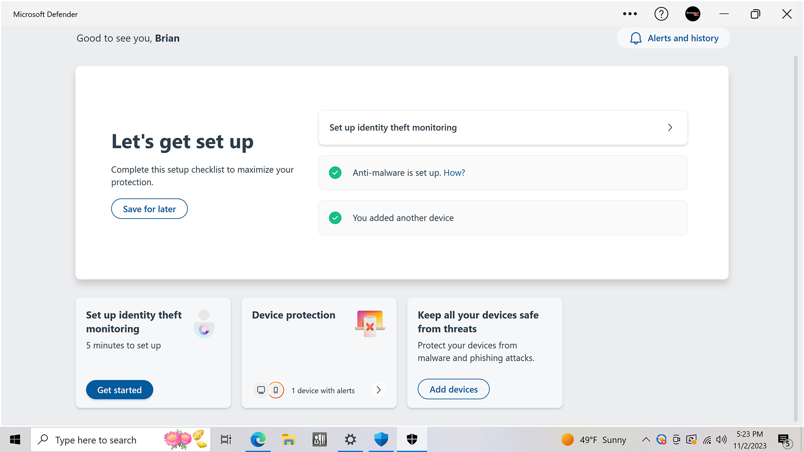Click green checkmark beside Anti-malware is set up

[335, 173]
